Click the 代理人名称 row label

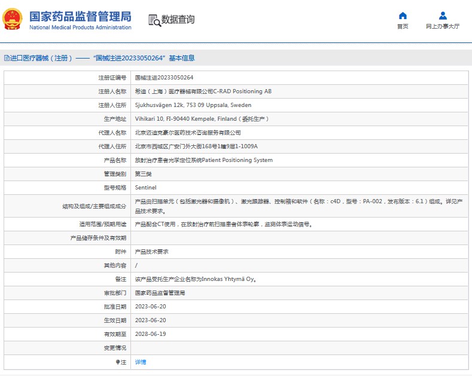[112, 133]
